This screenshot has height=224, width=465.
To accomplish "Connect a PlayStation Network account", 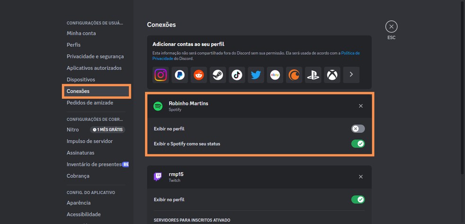I will pos(313,75).
